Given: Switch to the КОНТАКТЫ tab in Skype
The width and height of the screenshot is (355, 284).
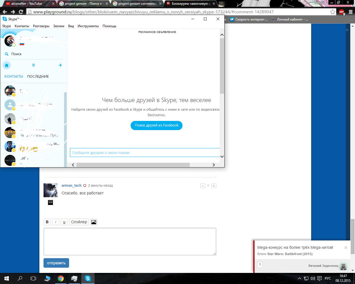Looking at the screenshot, I should [x=14, y=77].
